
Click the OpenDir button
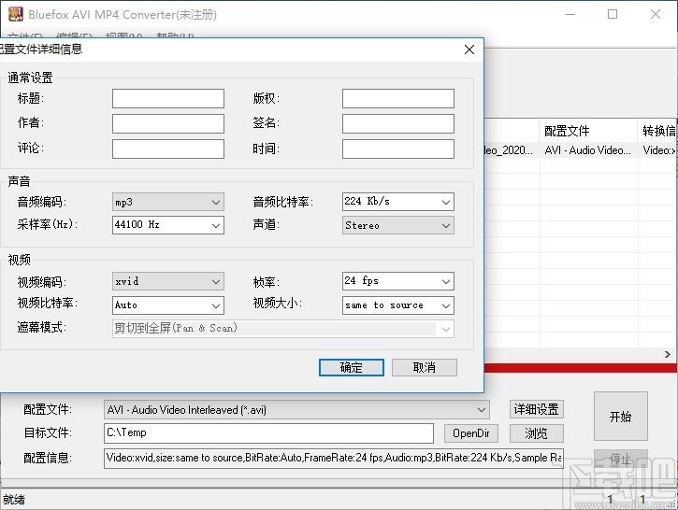coord(471,433)
